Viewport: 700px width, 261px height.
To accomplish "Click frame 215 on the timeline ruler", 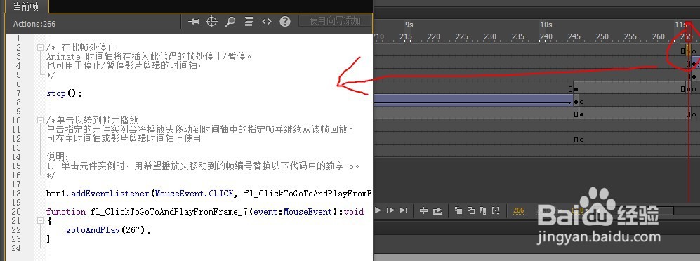I will pos(405,36).
